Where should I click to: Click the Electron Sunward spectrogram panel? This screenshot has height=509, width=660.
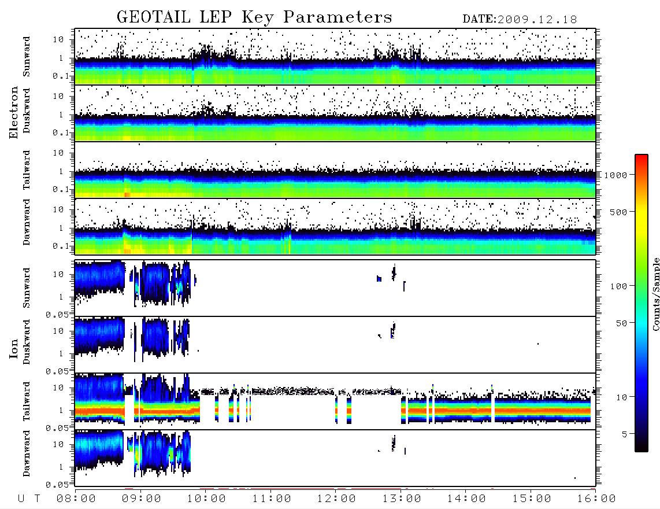click(335, 57)
